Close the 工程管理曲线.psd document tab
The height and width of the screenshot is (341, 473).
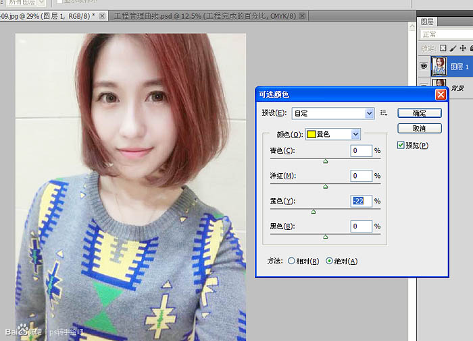[x=301, y=15]
